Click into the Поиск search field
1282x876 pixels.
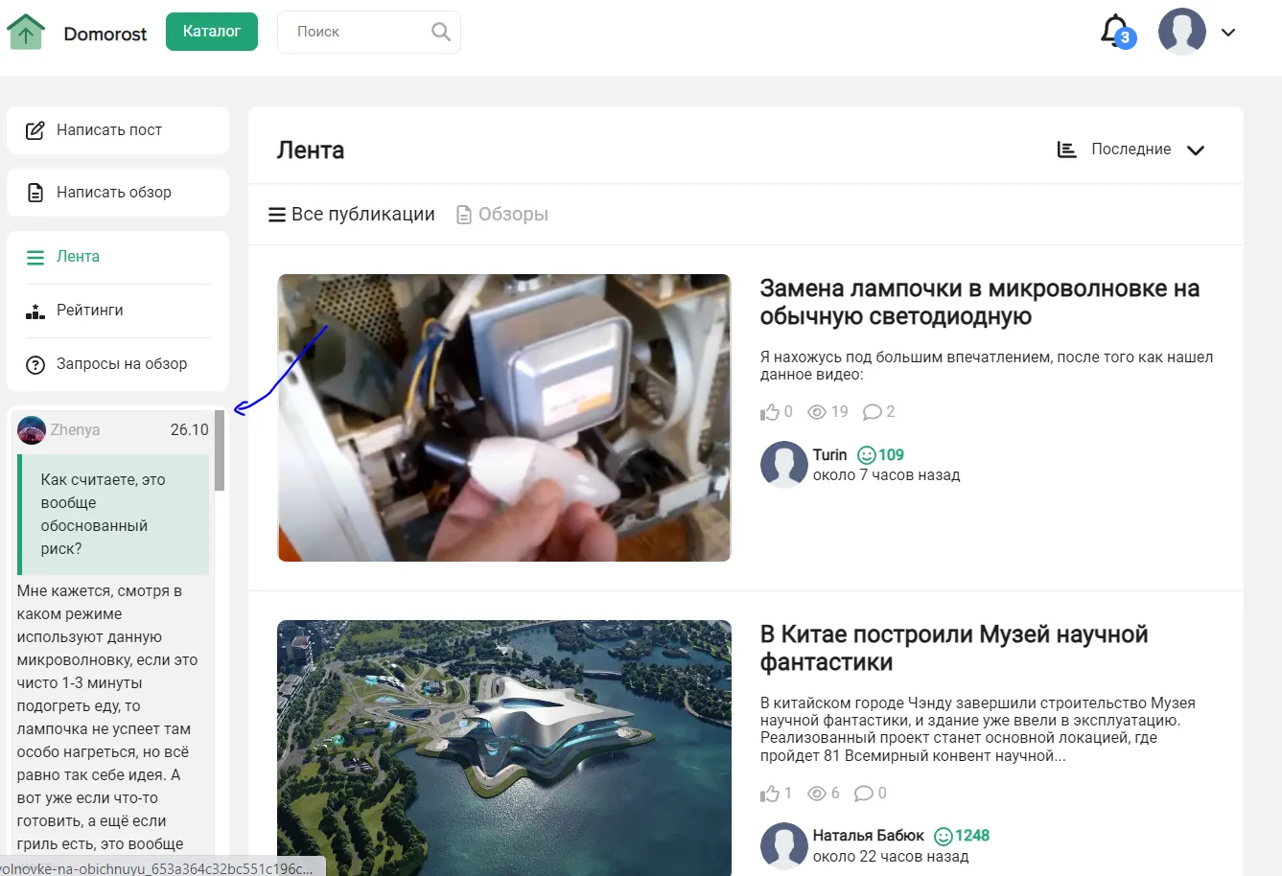tap(355, 32)
